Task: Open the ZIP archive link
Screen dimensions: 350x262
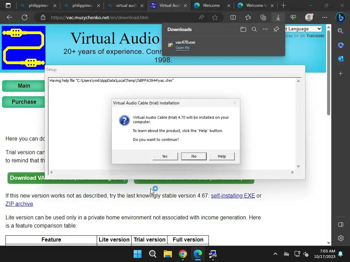Action: [x=19, y=204]
